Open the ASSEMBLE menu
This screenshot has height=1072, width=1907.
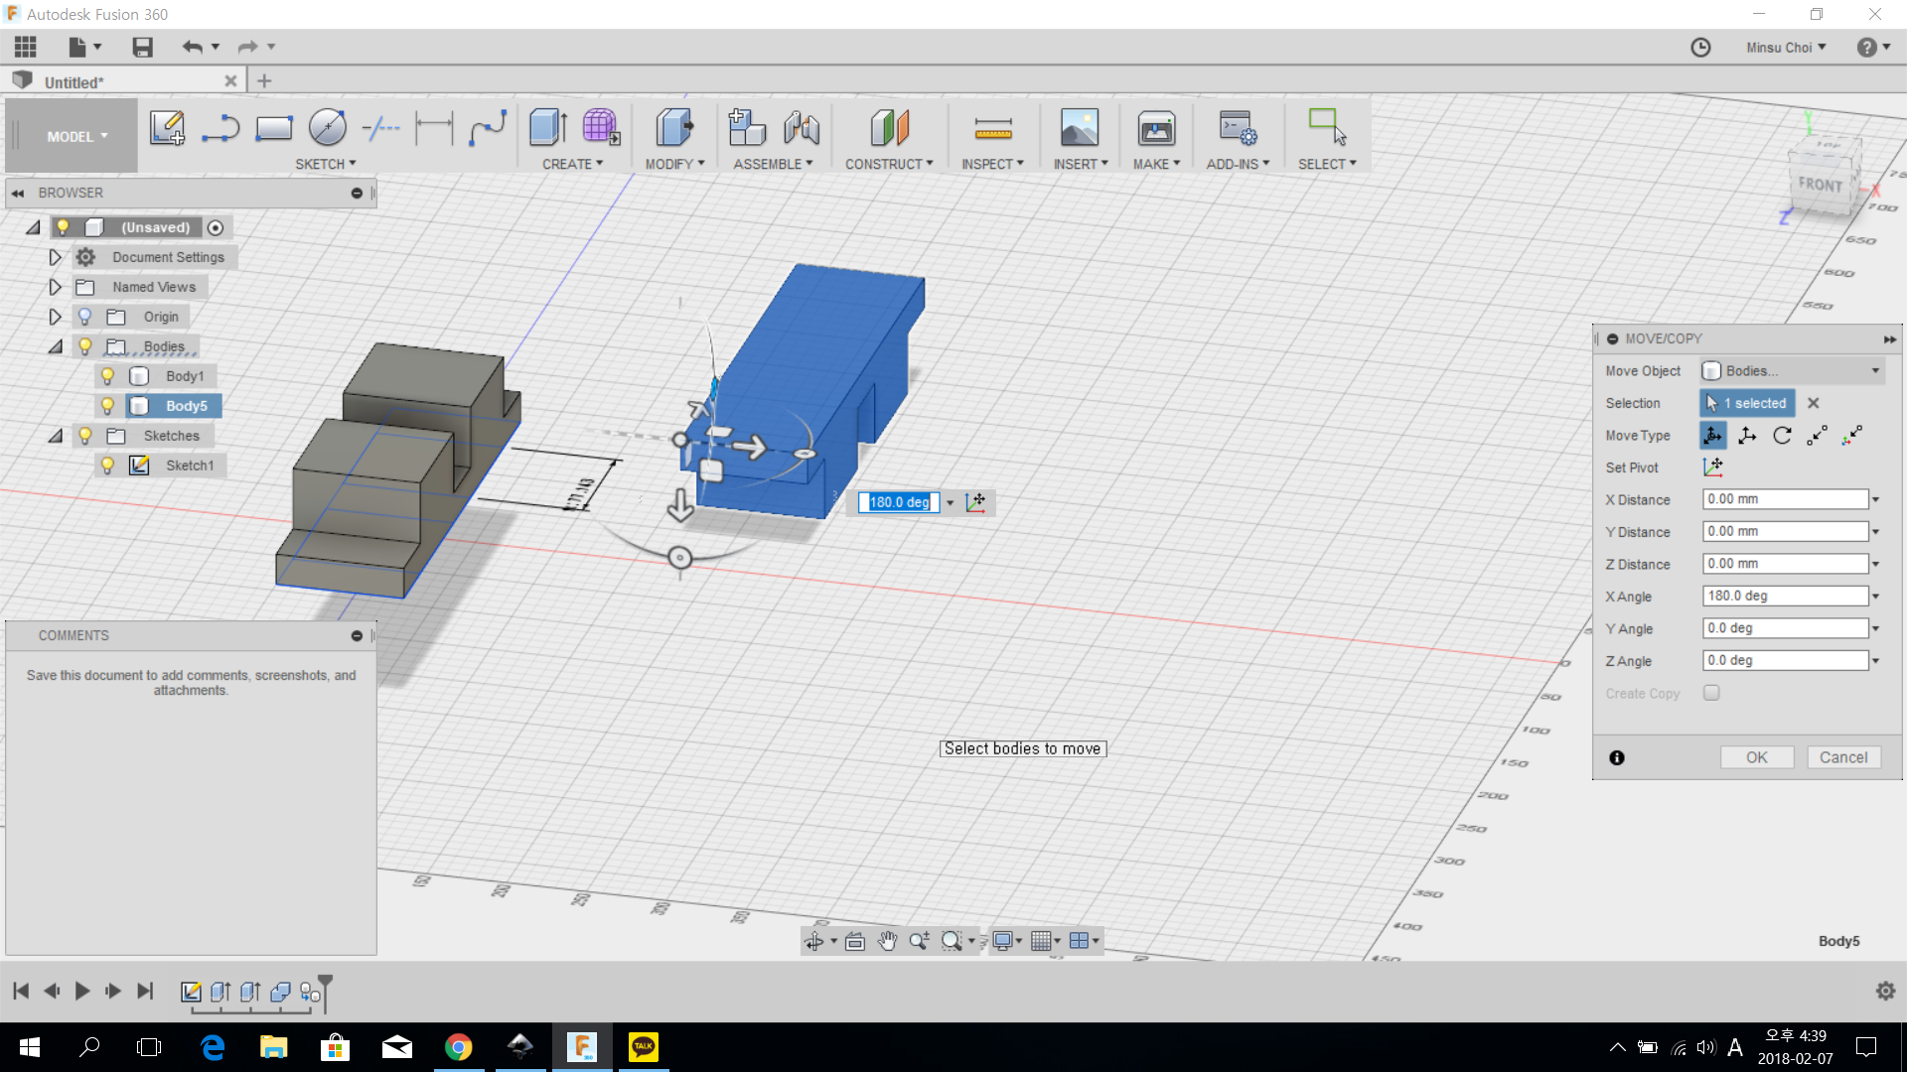(773, 164)
